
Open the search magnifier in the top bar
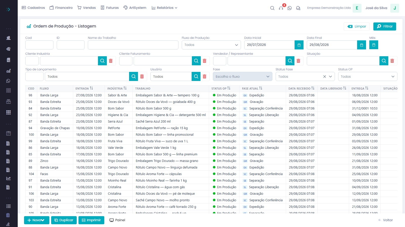click(x=272, y=8)
